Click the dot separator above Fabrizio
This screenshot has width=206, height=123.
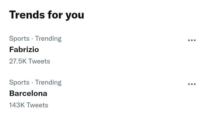(x=32, y=39)
